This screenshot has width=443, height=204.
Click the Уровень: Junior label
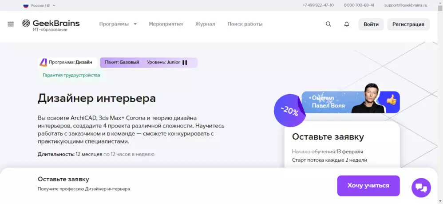coord(163,62)
